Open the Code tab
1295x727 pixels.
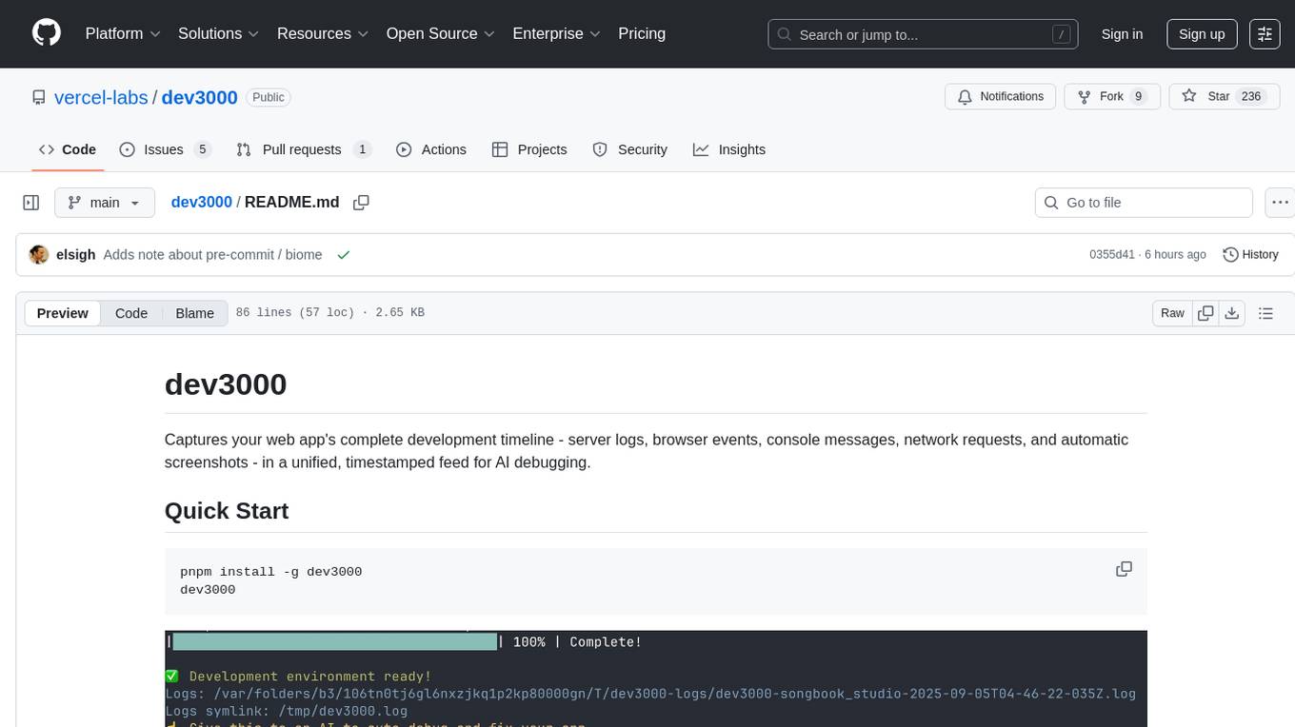point(68,149)
